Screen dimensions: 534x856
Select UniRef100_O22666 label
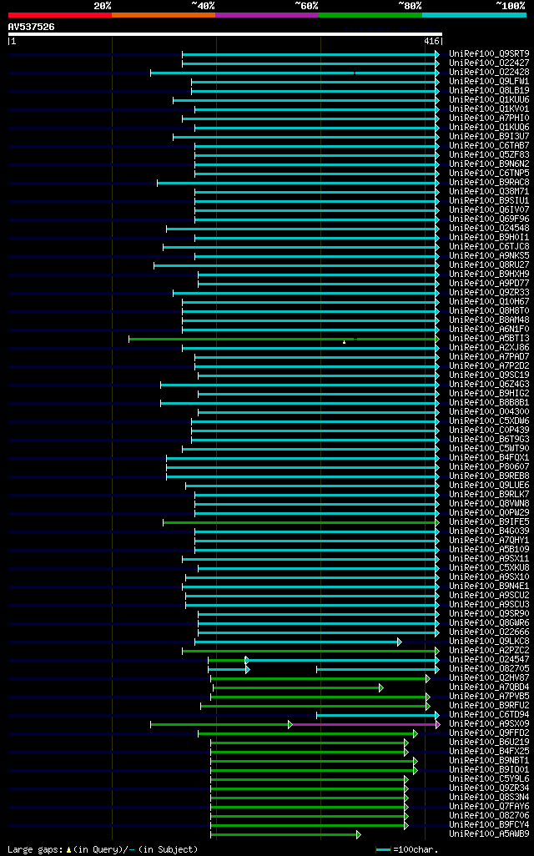(x=489, y=632)
